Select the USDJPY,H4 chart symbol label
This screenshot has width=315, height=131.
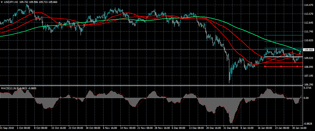[x=10, y=2]
